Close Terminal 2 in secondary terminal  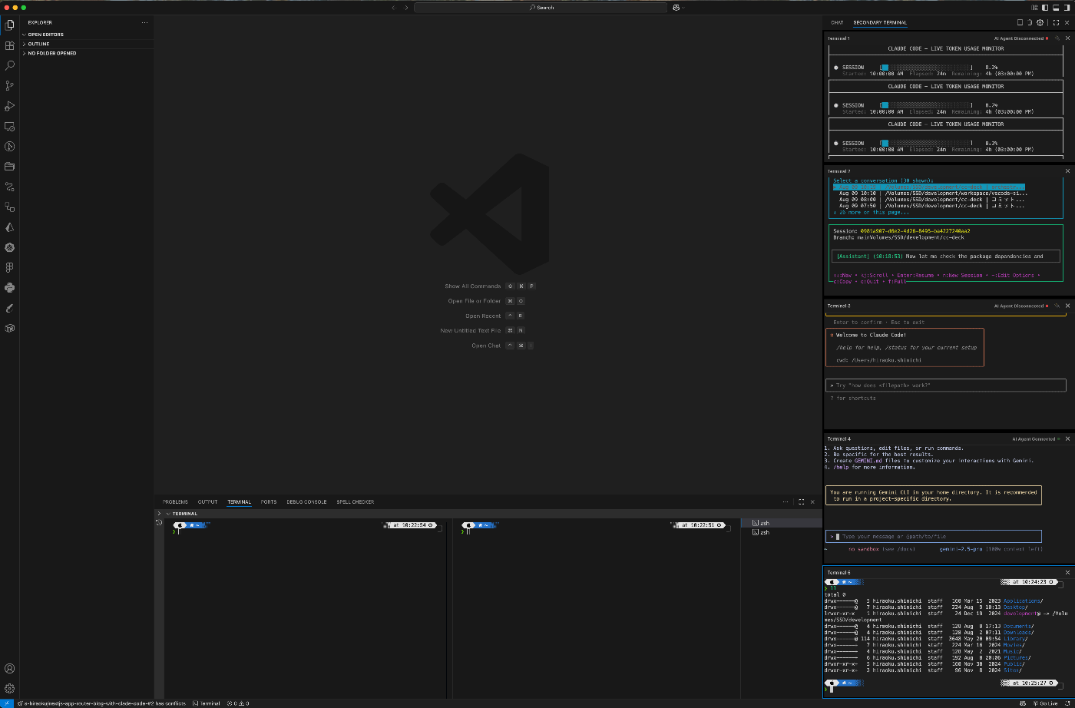[1067, 171]
